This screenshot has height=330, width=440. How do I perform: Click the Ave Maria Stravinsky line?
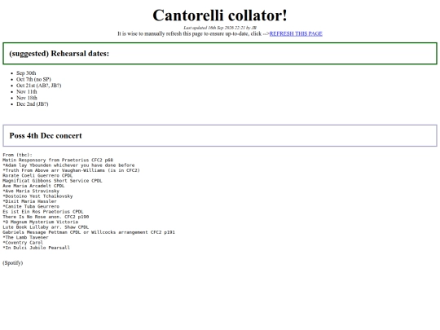coord(31,191)
